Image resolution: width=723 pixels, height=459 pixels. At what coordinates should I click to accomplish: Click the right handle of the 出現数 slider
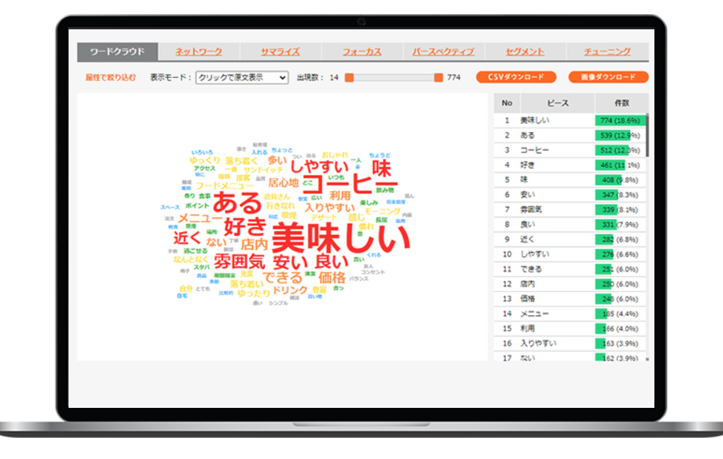[x=439, y=77]
